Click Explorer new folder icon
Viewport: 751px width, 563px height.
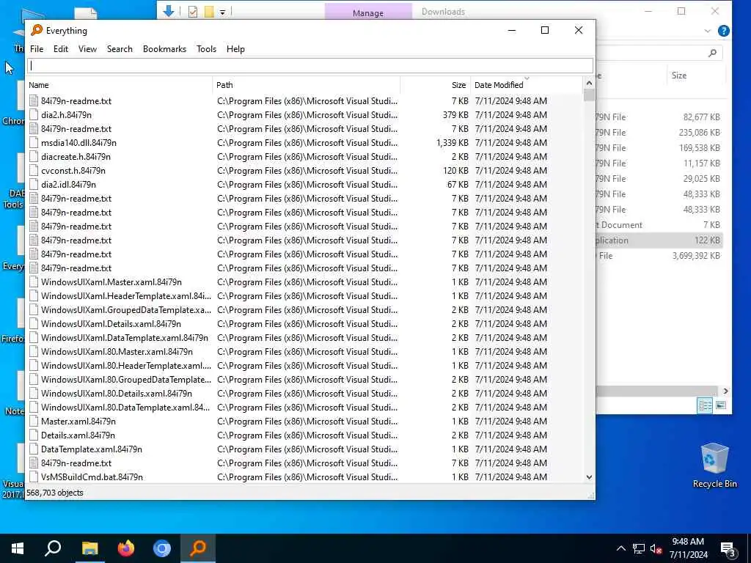pos(209,12)
